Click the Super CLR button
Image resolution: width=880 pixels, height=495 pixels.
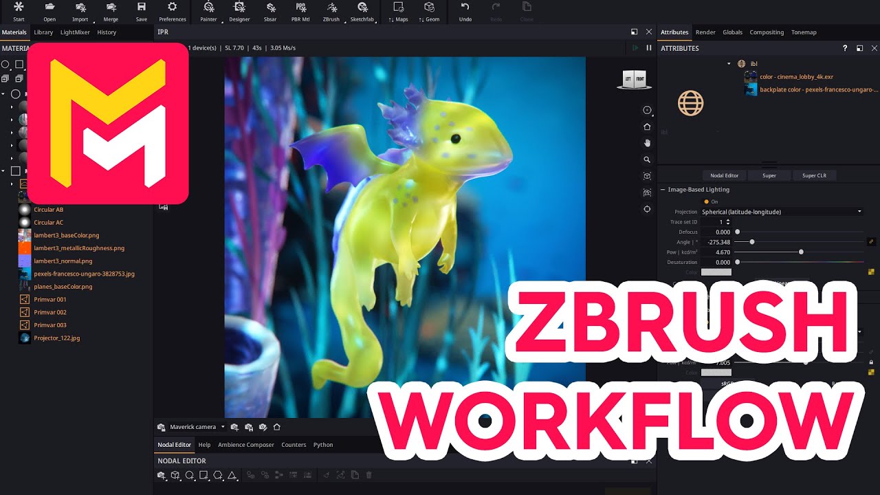pos(814,175)
